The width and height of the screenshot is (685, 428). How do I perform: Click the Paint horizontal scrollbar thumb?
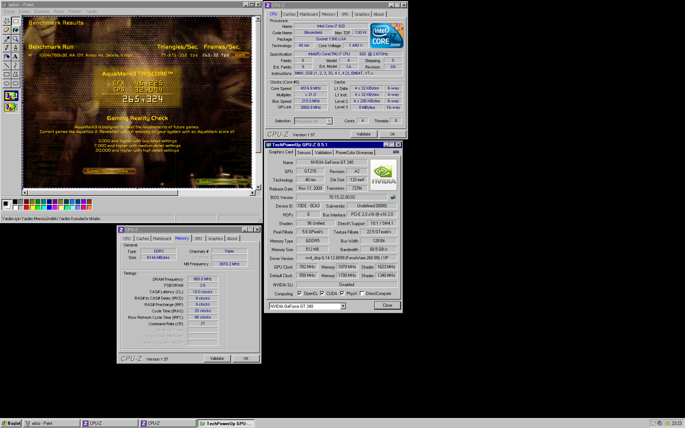coord(103,193)
